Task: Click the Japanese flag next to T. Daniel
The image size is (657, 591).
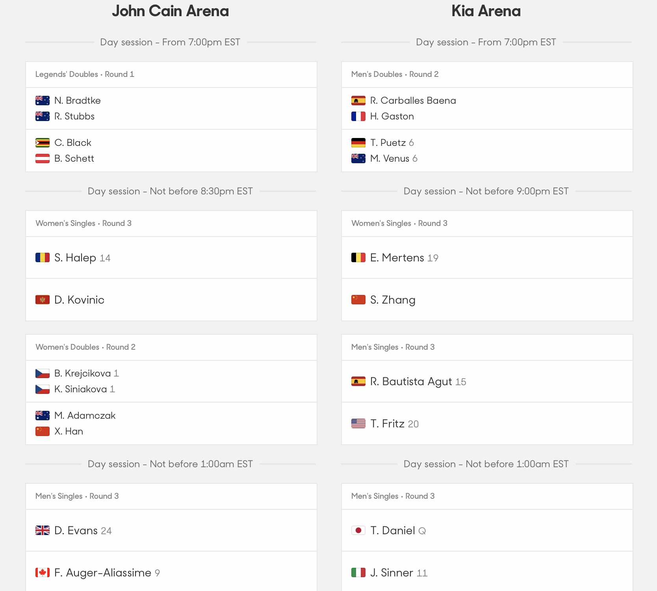Action: pos(358,530)
